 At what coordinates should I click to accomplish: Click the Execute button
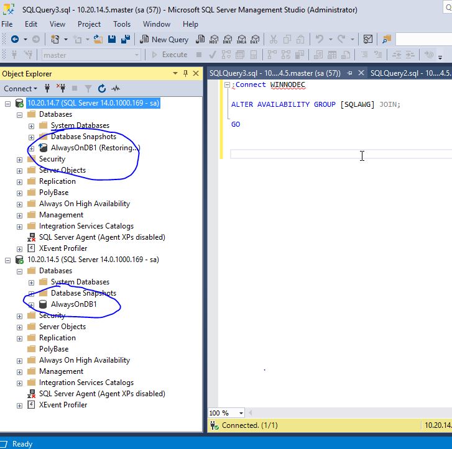170,55
